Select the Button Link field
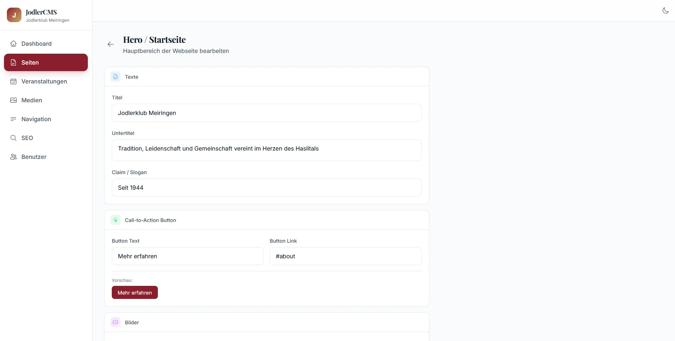 [345, 256]
